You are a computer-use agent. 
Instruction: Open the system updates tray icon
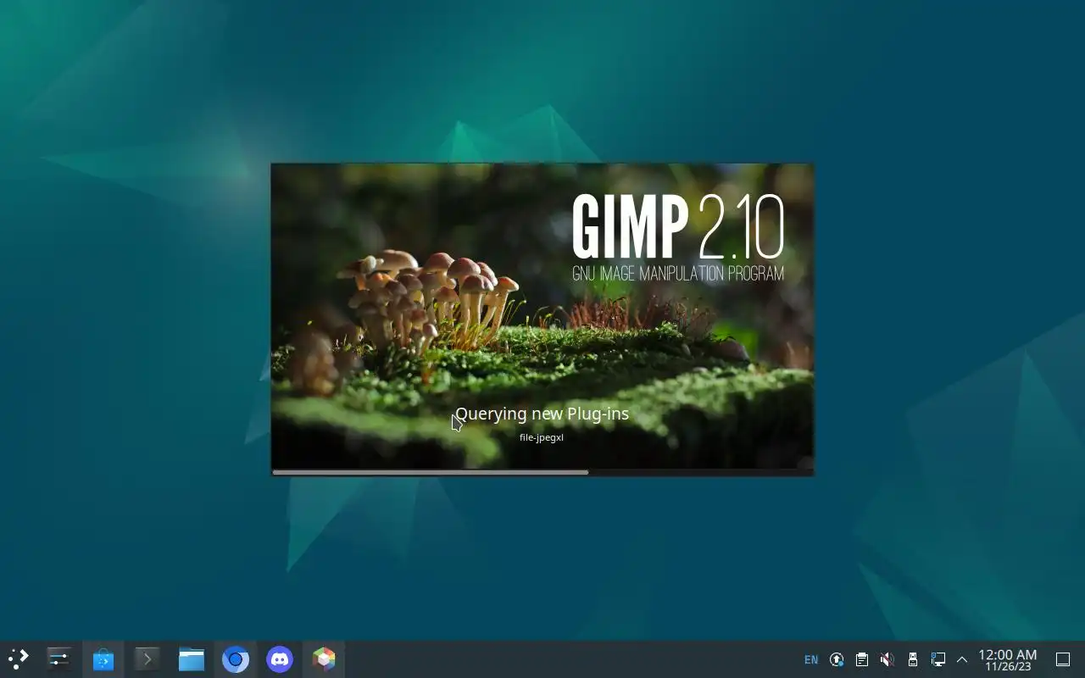(837, 659)
